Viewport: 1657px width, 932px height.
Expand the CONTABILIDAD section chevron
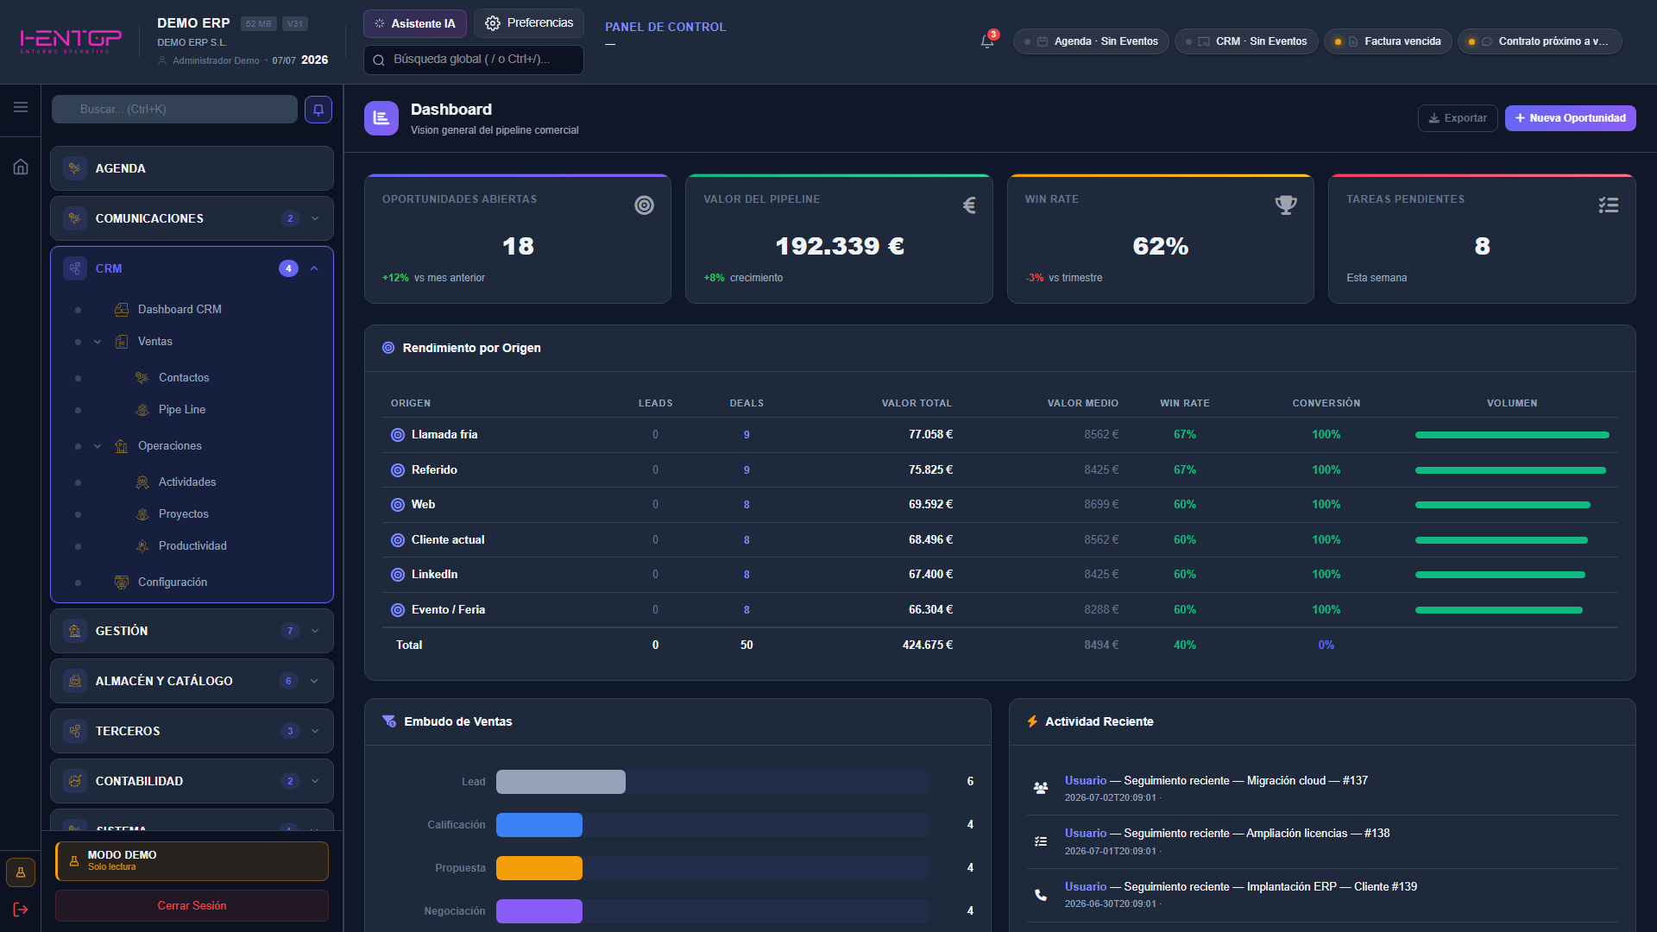click(315, 781)
